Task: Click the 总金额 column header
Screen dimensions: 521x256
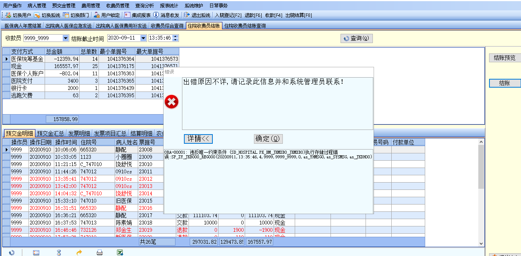Action: coord(62,52)
